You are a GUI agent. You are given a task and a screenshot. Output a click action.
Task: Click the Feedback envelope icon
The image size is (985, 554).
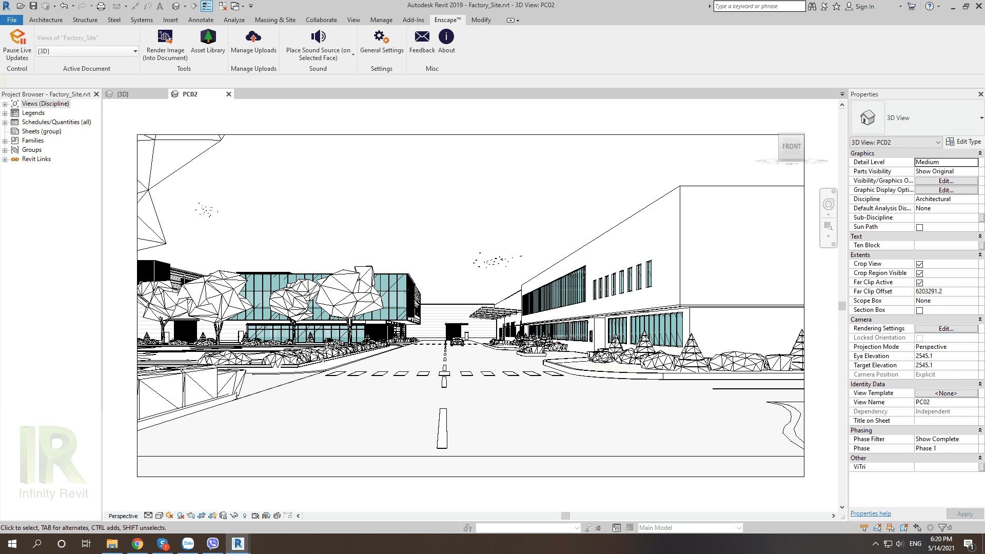click(x=422, y=37)
